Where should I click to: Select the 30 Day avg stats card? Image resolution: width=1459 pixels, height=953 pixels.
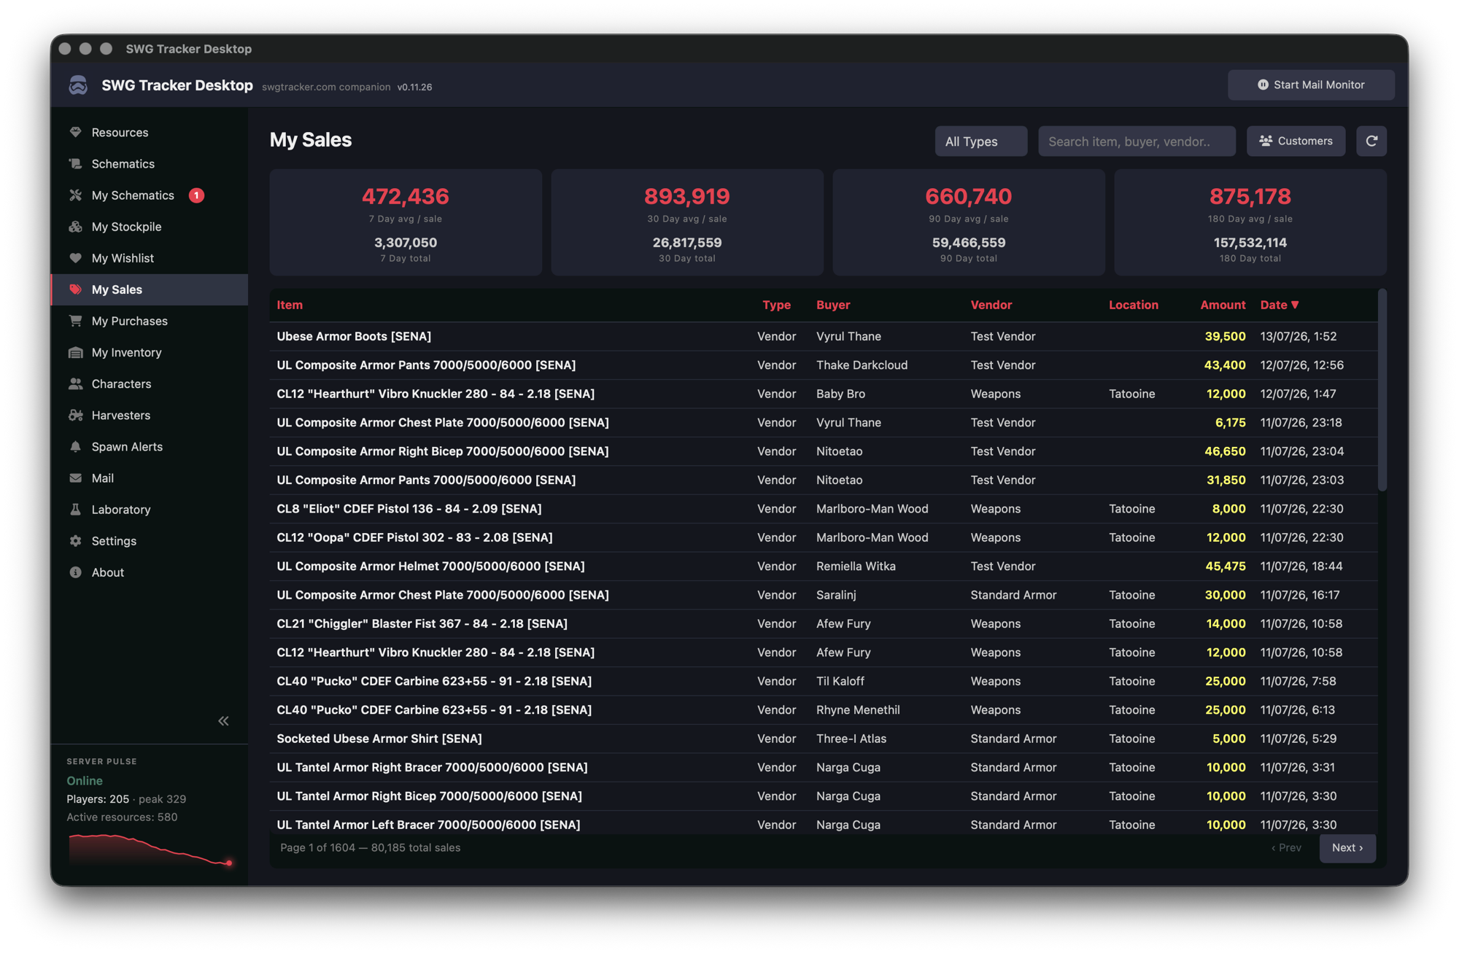(687, 222)
